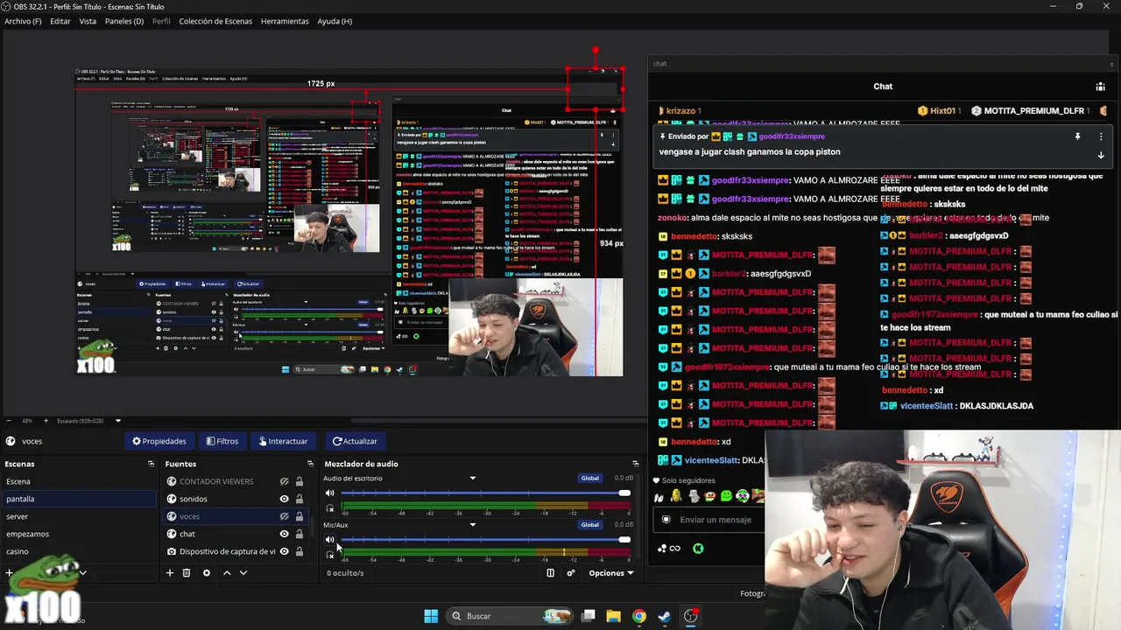Select the Escena scene
This screenshot has width=1121, height=630.
point(79,481)
